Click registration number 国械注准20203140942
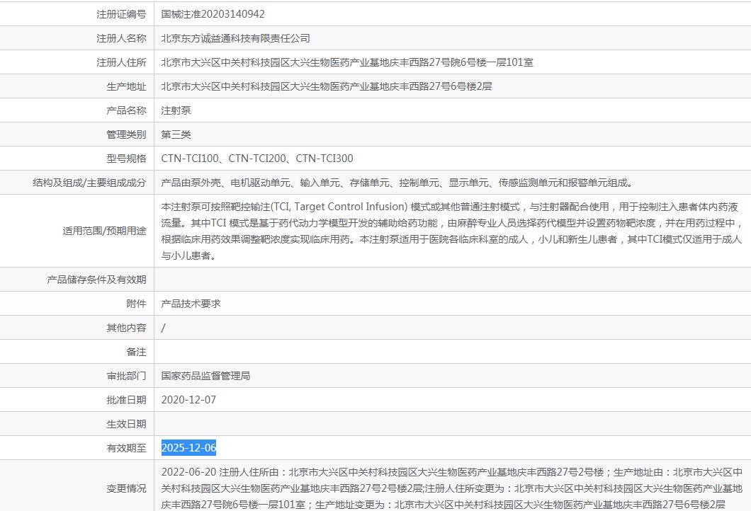The image size is (751, 511). 213,14
